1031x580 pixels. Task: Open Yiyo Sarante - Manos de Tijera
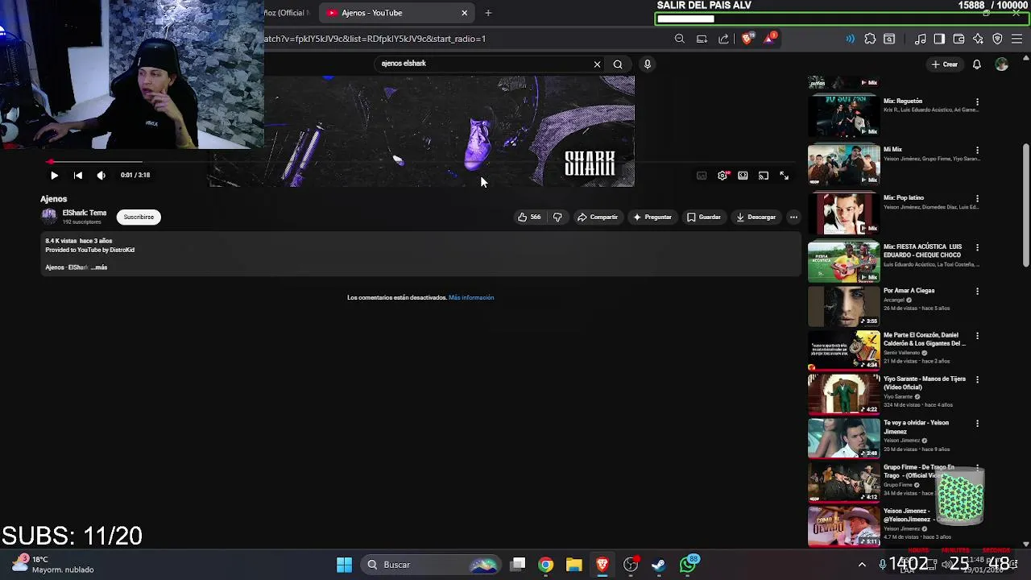coord(924,383)
